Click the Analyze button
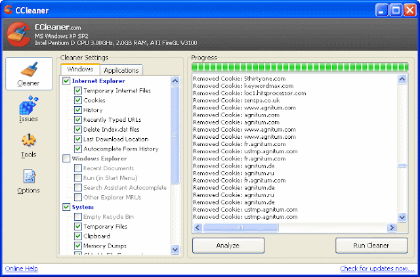The width and height of the screenshot is (420, 277). [228, 246]
